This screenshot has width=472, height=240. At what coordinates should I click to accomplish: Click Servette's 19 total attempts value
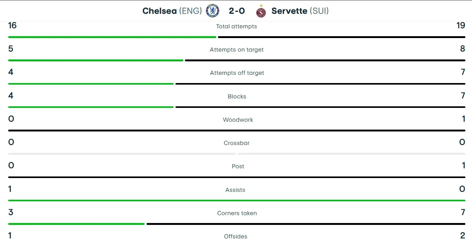coord(460,25)
